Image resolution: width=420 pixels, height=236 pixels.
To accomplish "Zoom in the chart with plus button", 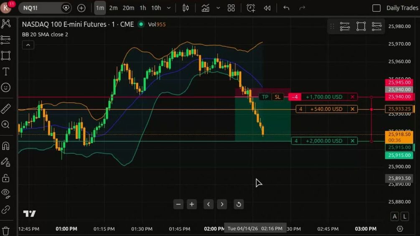I will [192, 204].
